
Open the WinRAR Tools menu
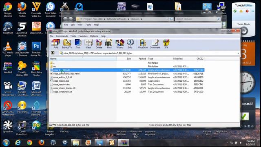click(73, 36)
